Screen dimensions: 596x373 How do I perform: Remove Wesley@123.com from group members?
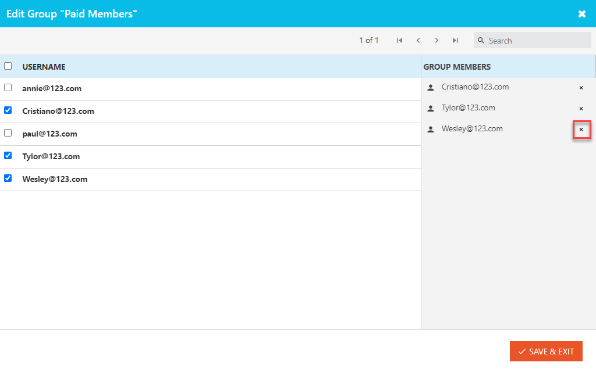(581, 130)
